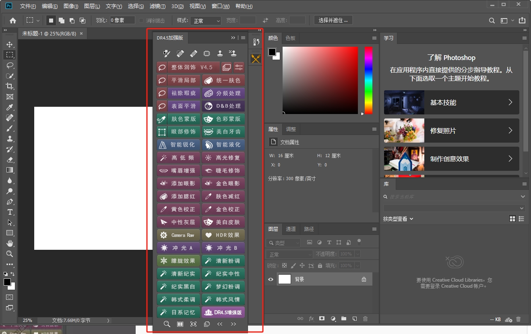This screenshot has height=334, width=531.
Task: Open the blending mode dropdown in the Layers panel
Action: [x=289, y=254]
